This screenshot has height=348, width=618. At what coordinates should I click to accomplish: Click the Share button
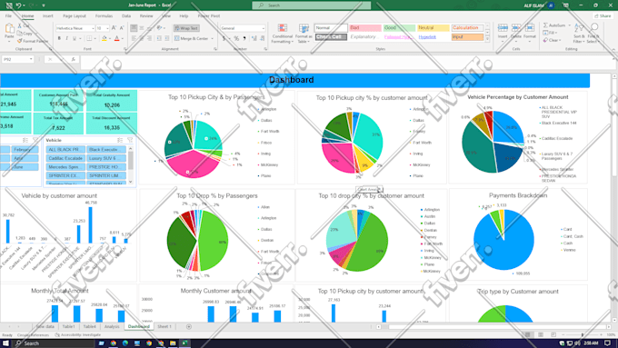(x=603, y=16)
